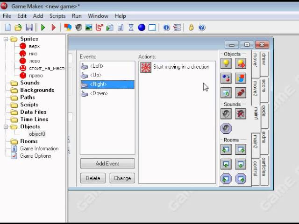
Task: Open the Edit menu
Action: tap(22, 16)
